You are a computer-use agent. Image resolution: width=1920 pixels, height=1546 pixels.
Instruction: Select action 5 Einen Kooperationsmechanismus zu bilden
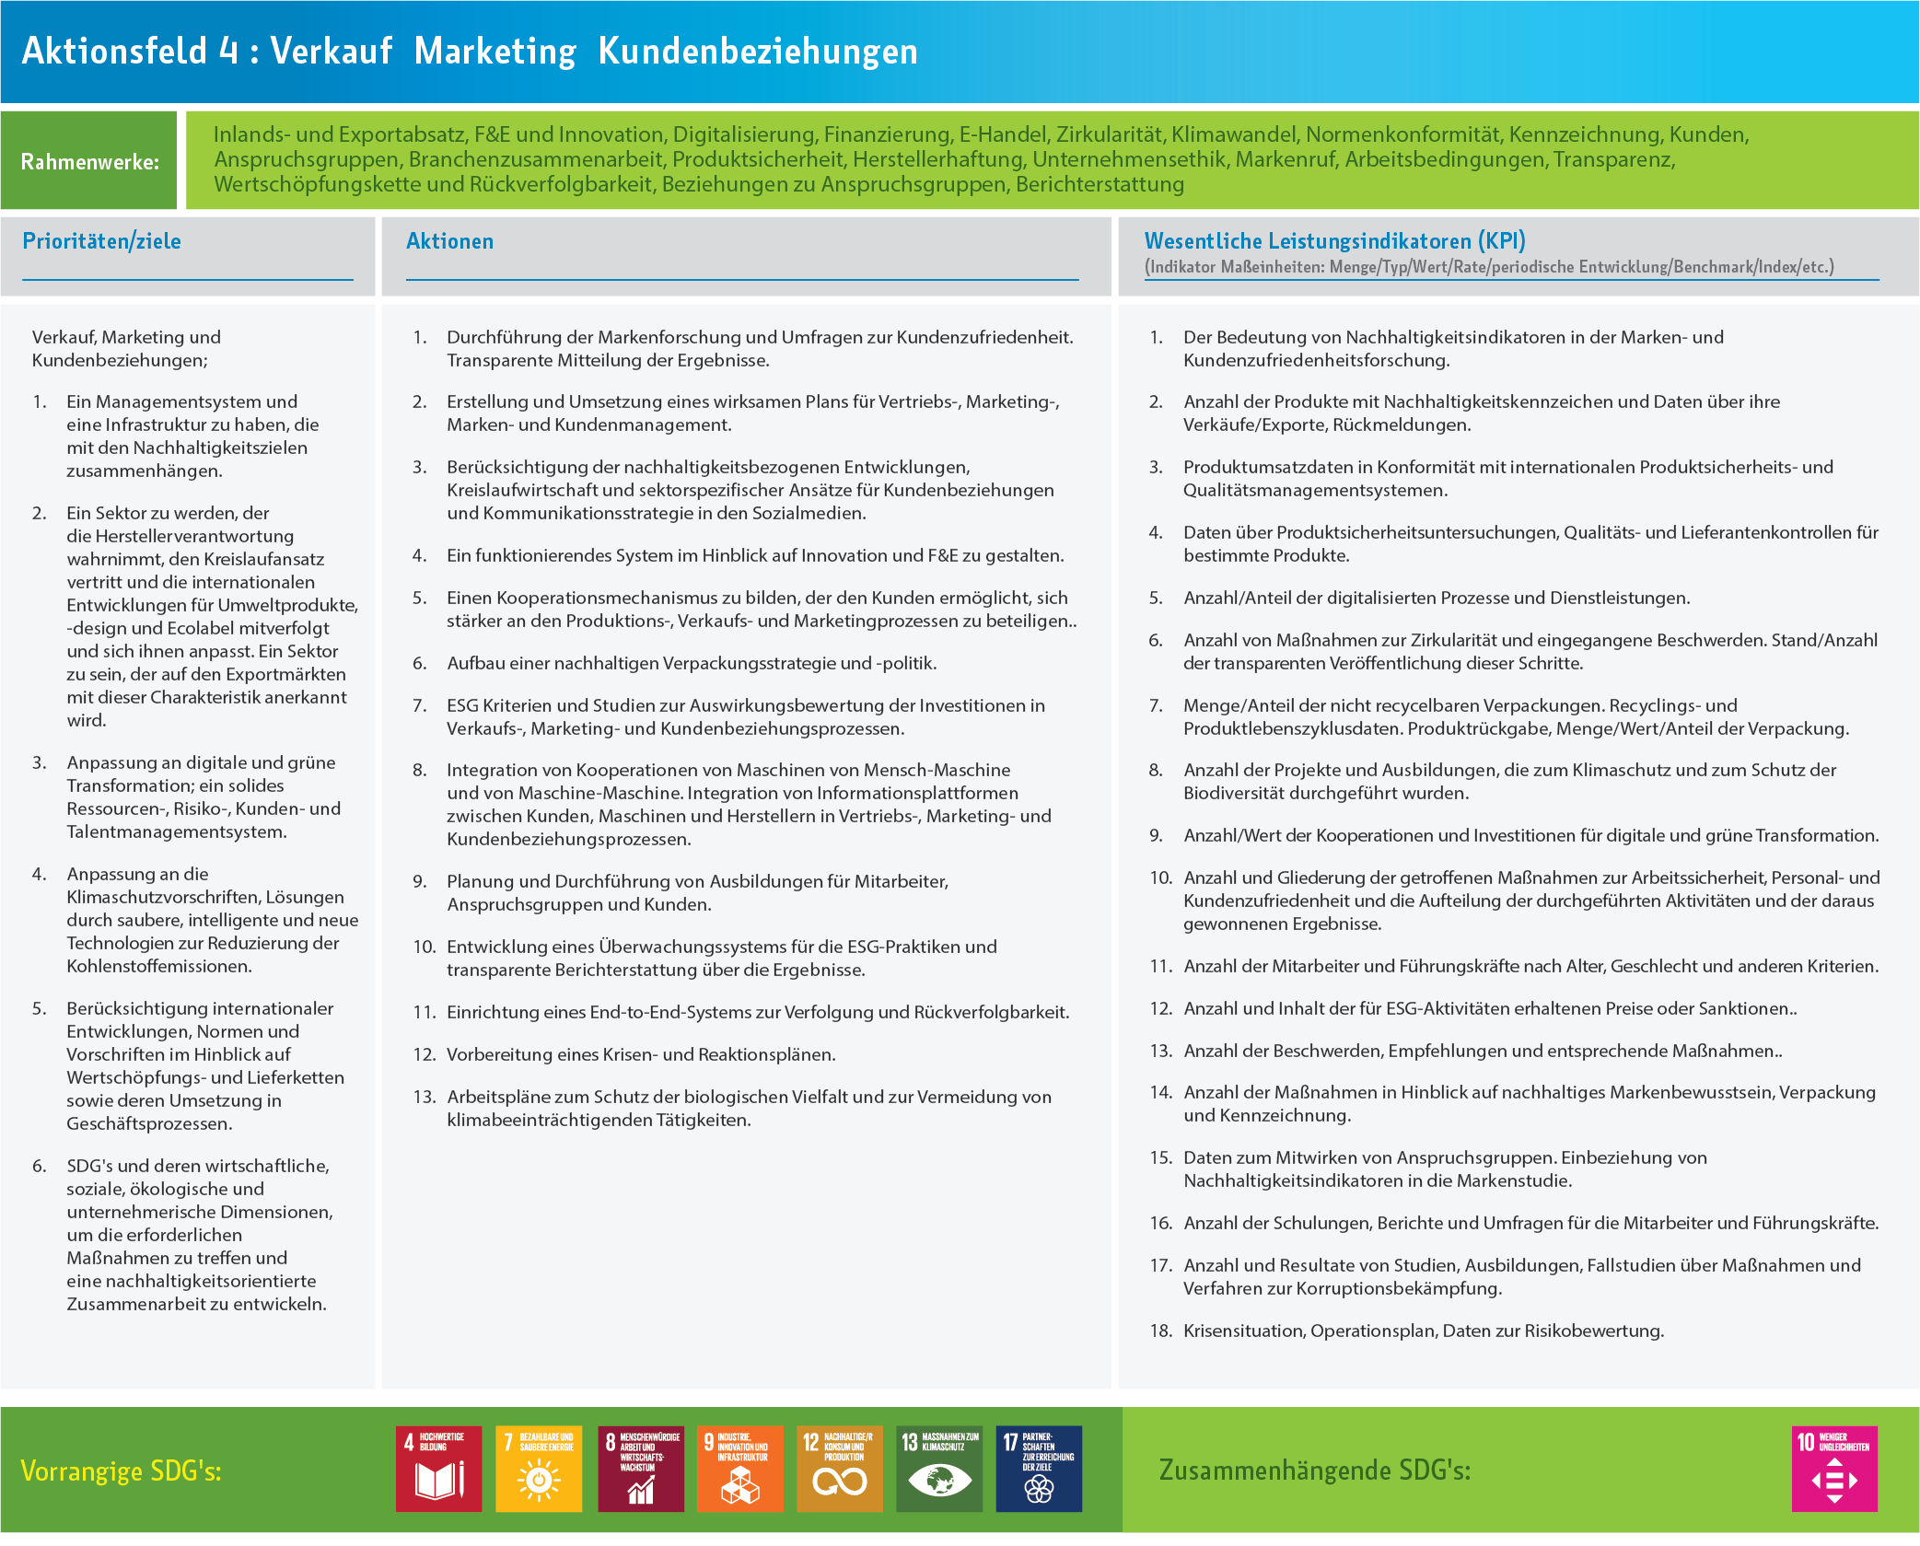click(x=745, y=610)
